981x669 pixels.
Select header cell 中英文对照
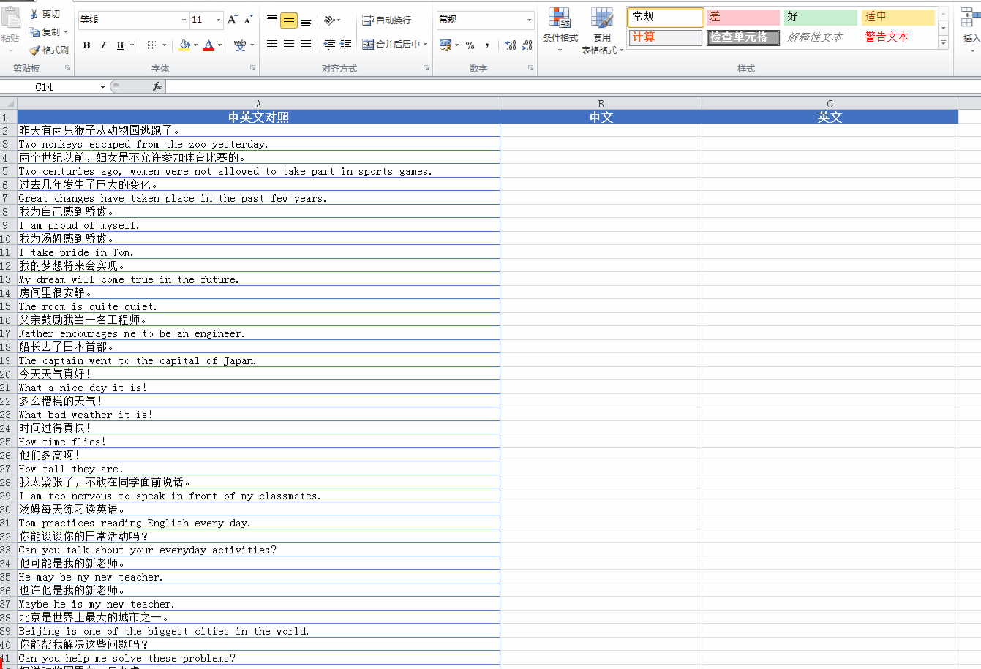(258, 117)
